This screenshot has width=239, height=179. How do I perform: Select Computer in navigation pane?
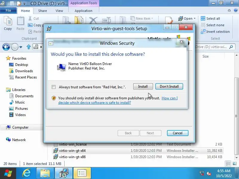tap(17, 127)
